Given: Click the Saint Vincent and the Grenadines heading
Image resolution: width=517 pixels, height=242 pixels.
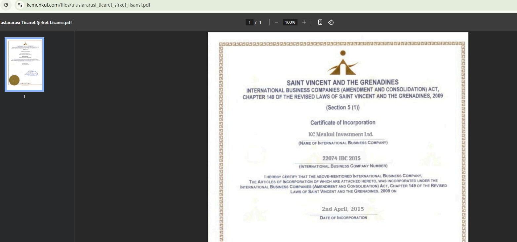Looking at the screenshot, I should click(x=342, y=82).
